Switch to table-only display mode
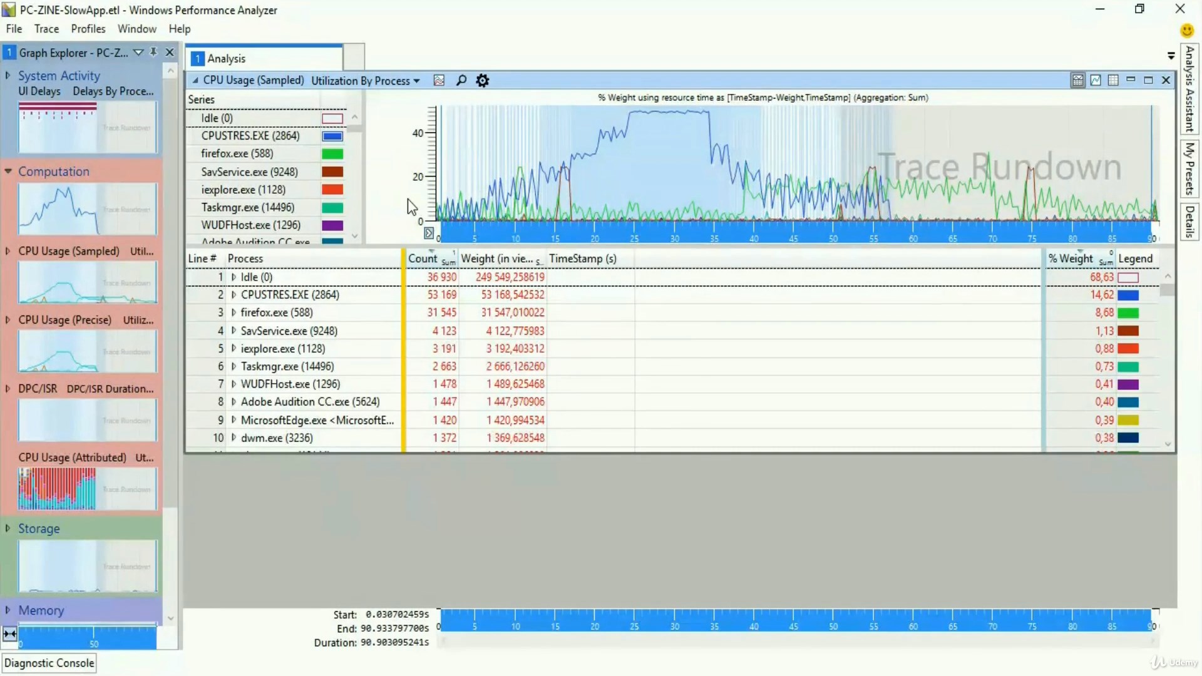The height and width of the screenshot is (676, 1202). 1113,80
